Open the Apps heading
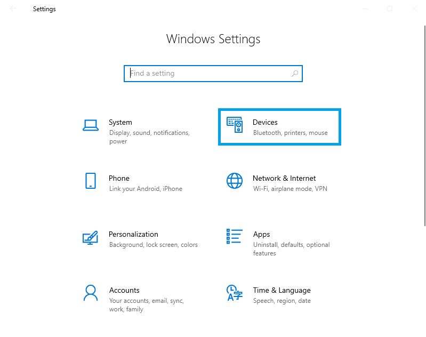This screenshot has width=426, height=337. click(262, 234)
